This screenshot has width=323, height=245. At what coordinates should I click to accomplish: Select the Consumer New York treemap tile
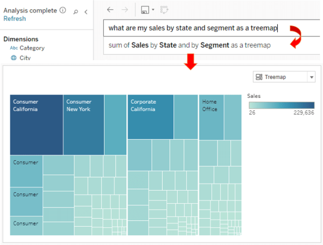(83, 125)
